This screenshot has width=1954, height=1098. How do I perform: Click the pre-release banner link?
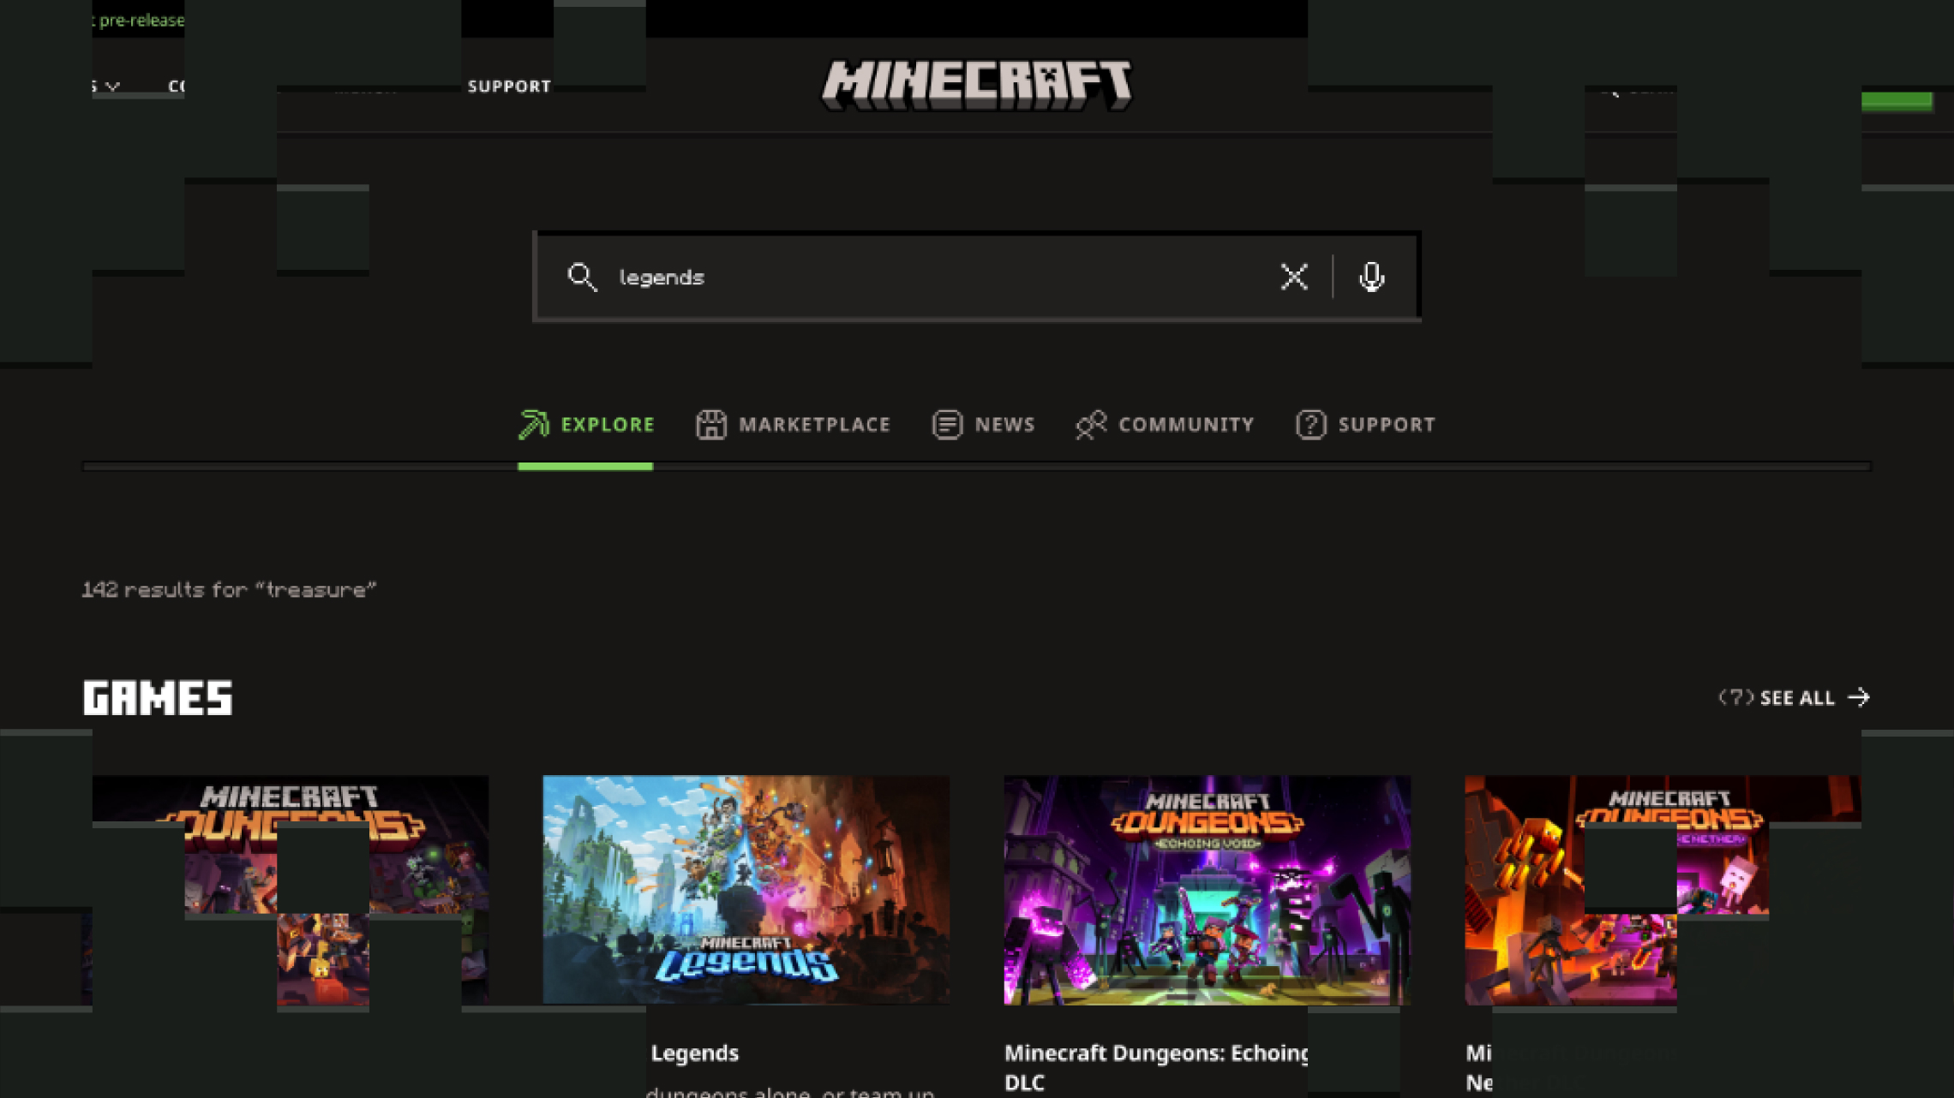pyautogui.click(x=140, y=20)
